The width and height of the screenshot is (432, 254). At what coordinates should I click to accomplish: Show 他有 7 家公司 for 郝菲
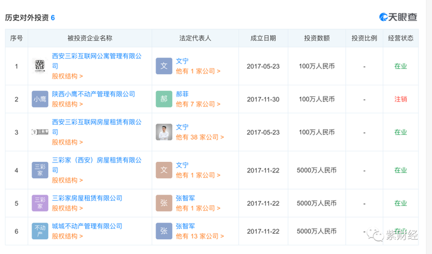tap(198, 104)
